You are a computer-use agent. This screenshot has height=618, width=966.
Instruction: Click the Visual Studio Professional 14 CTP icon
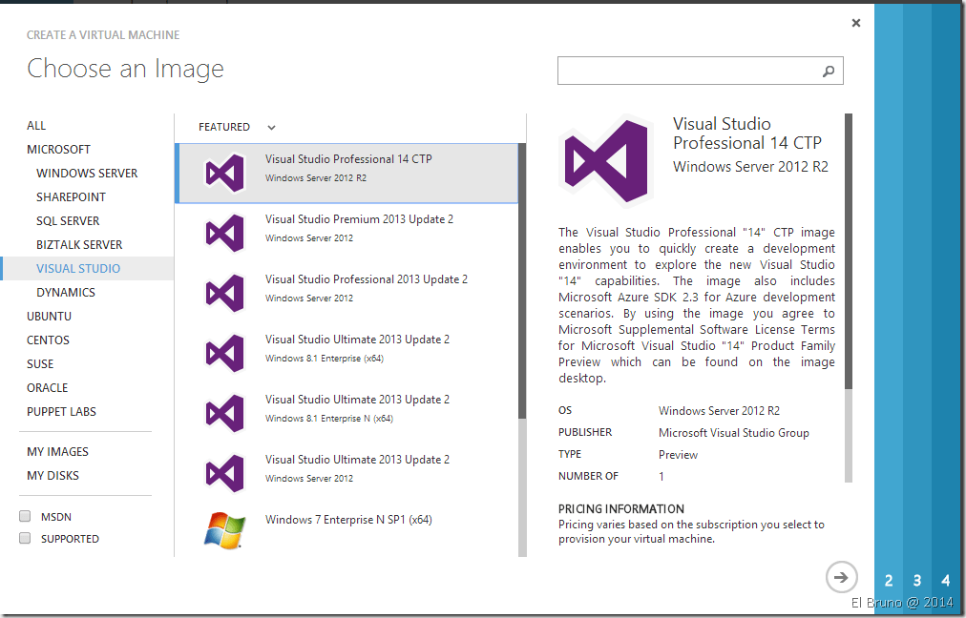[224, 173]
